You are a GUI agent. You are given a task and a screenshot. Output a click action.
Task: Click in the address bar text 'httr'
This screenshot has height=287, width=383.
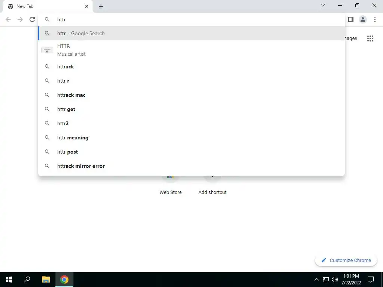[61, 19]
